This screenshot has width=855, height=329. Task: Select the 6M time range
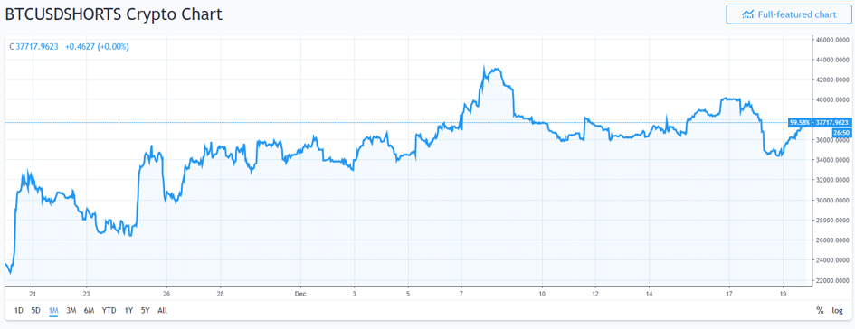(89, 311)
